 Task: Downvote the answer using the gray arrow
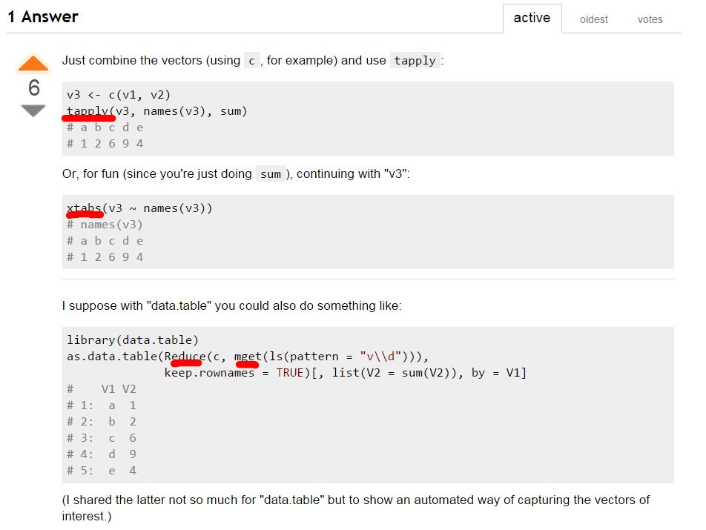tap(33, 110)
